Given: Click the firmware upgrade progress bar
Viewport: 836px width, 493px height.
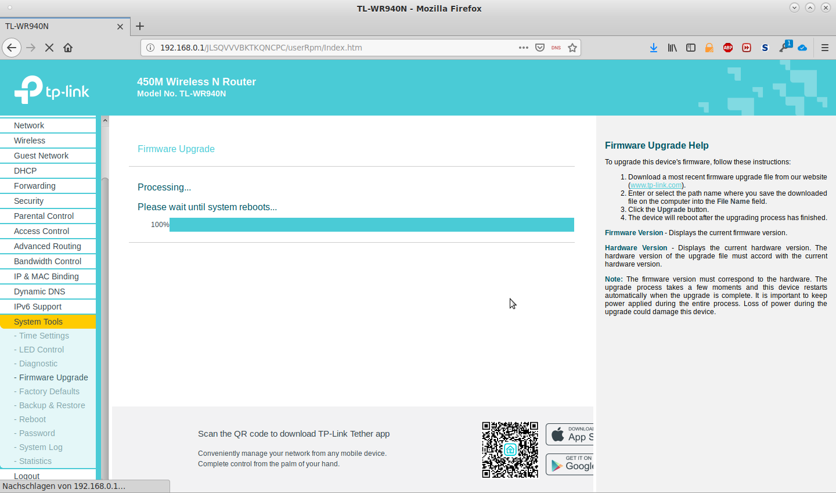Looking at the screenshot, I should pyautogui.click(x=372, y=225).
